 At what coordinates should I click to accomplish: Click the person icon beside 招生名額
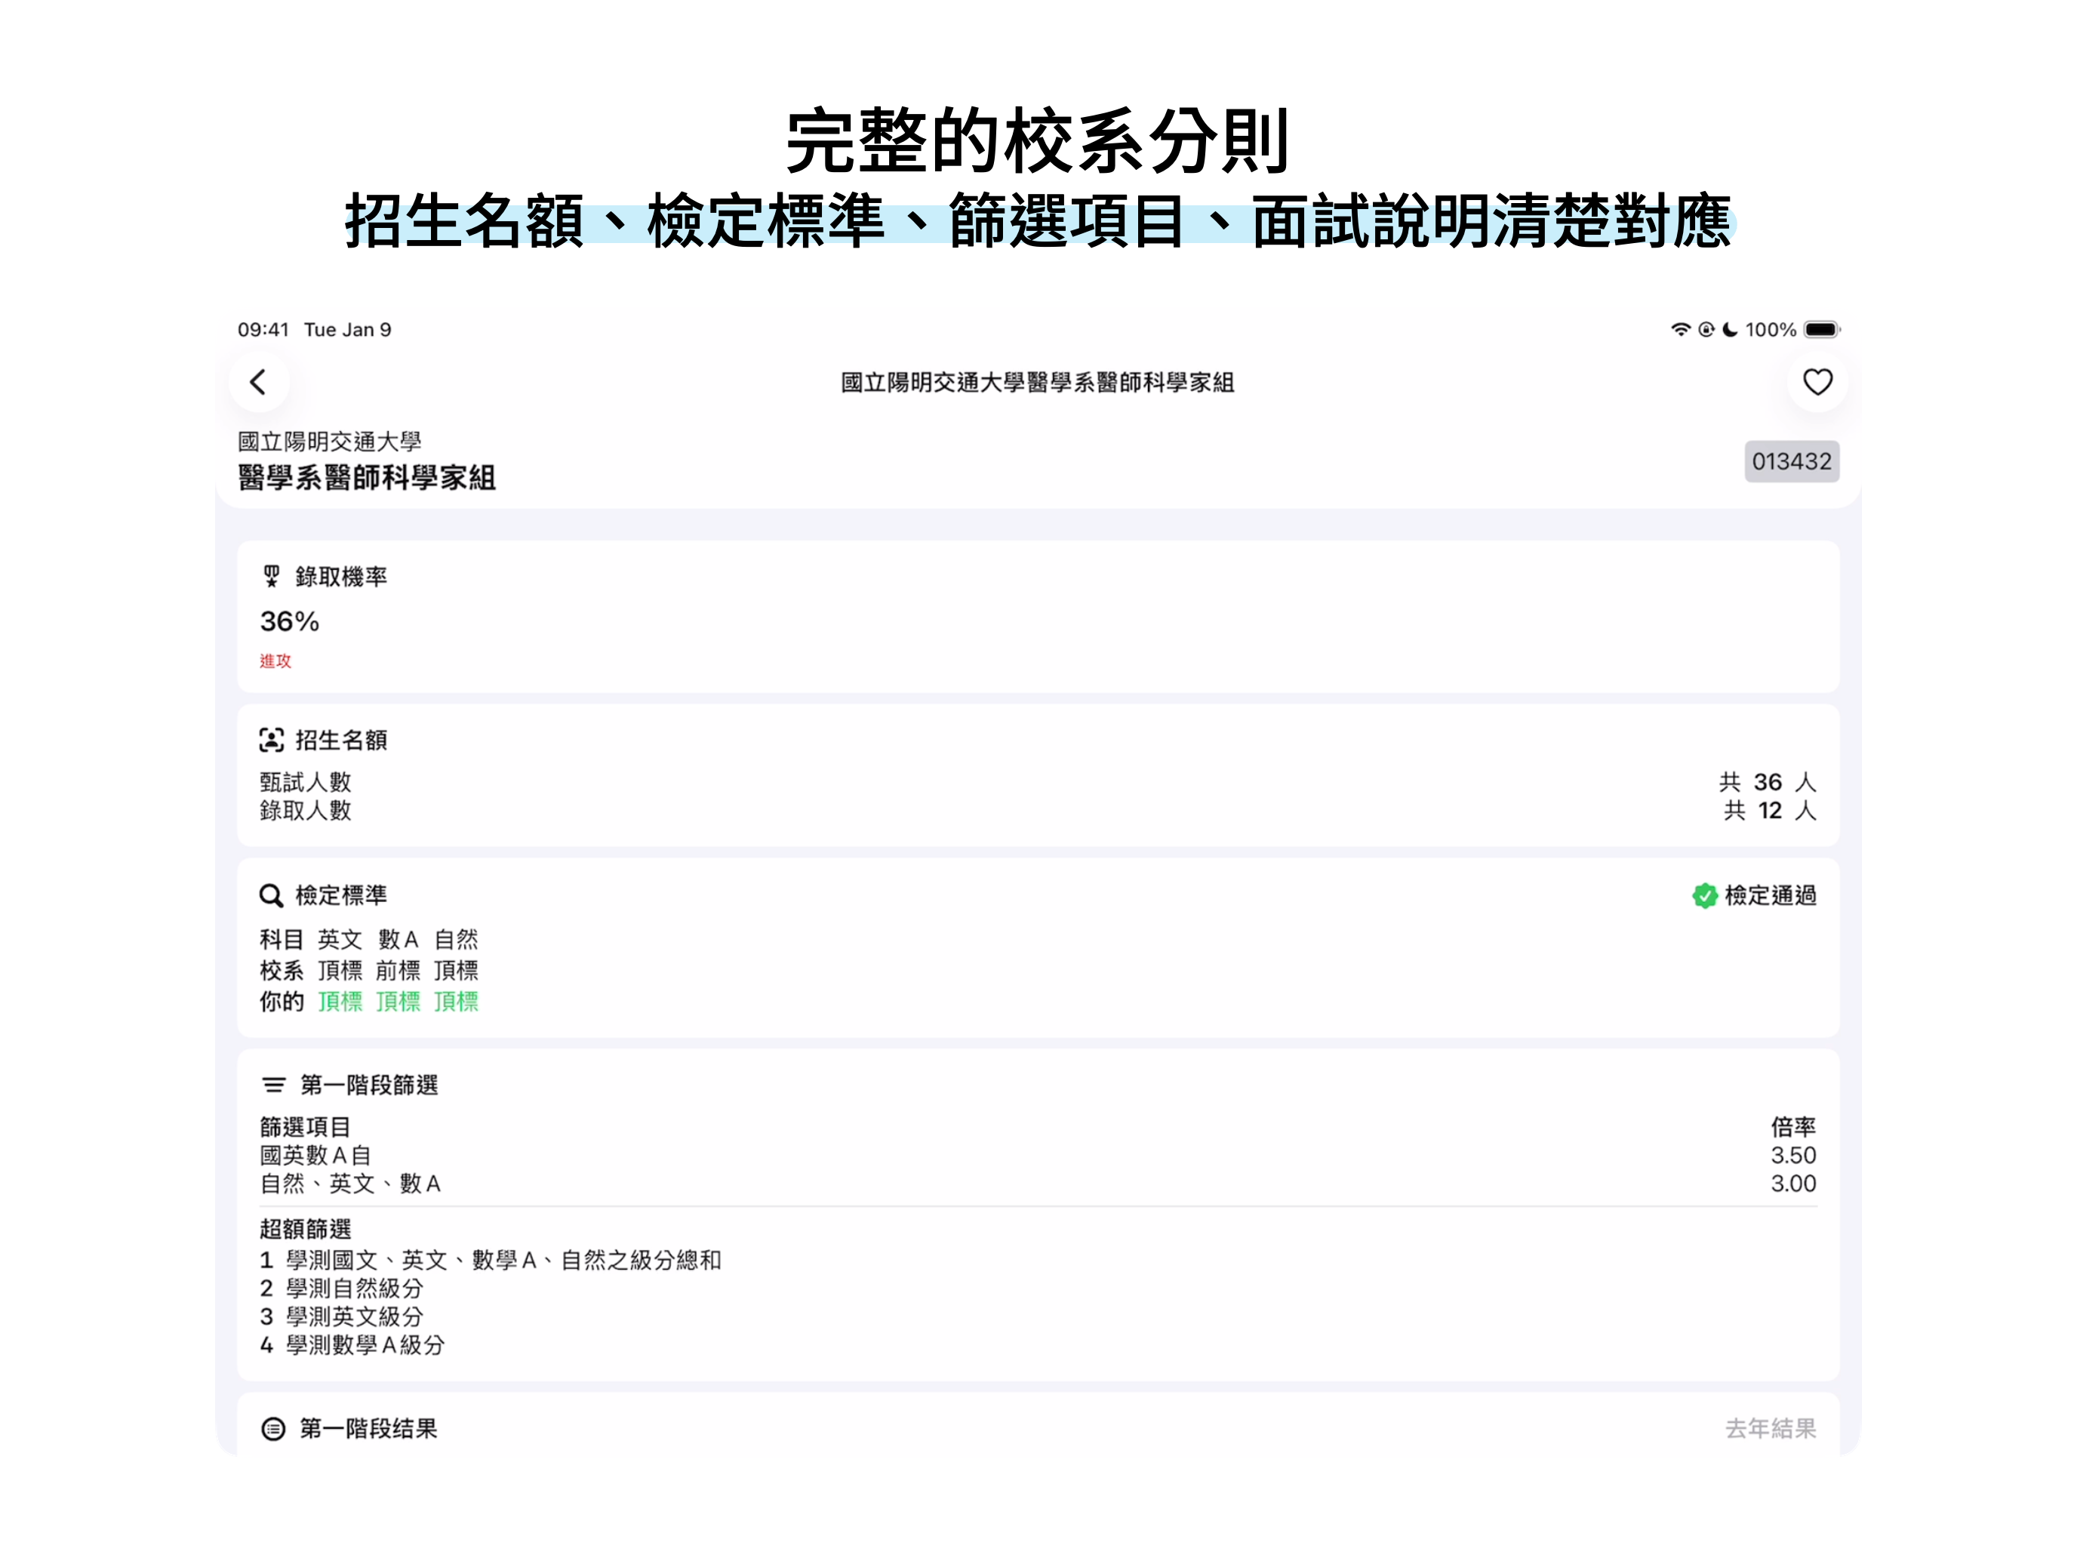coord(272,740)
